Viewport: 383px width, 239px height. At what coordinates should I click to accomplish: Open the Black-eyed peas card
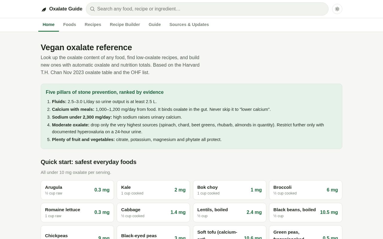153,232
